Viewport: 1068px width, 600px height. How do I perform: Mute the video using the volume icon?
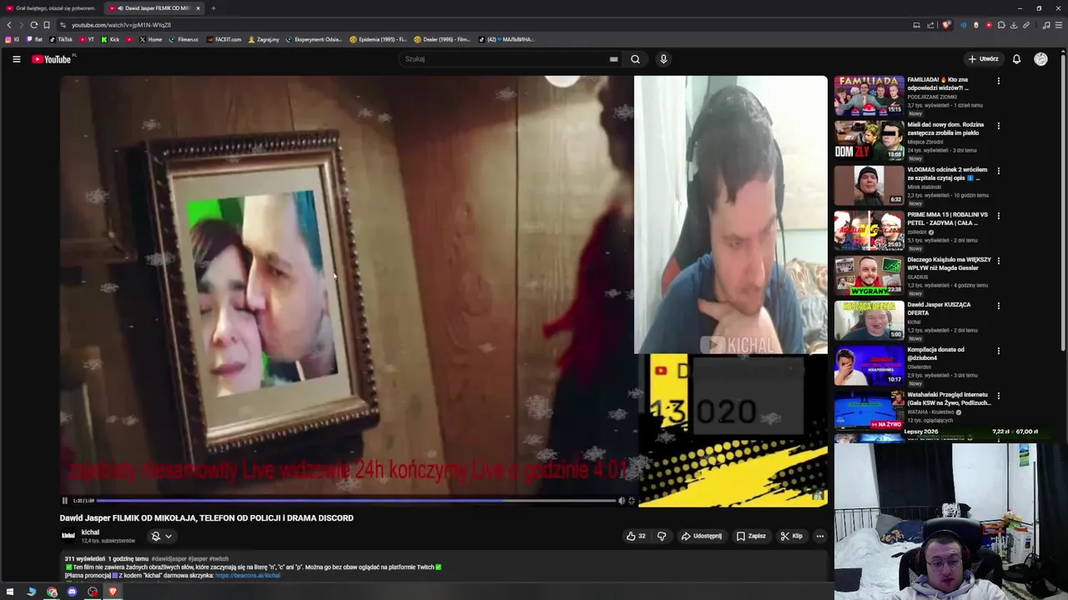point(622,501)
